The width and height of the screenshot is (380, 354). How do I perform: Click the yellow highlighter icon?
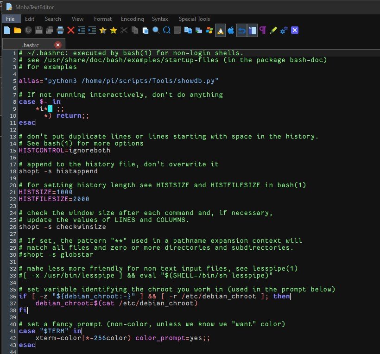[x=273, y=31]
